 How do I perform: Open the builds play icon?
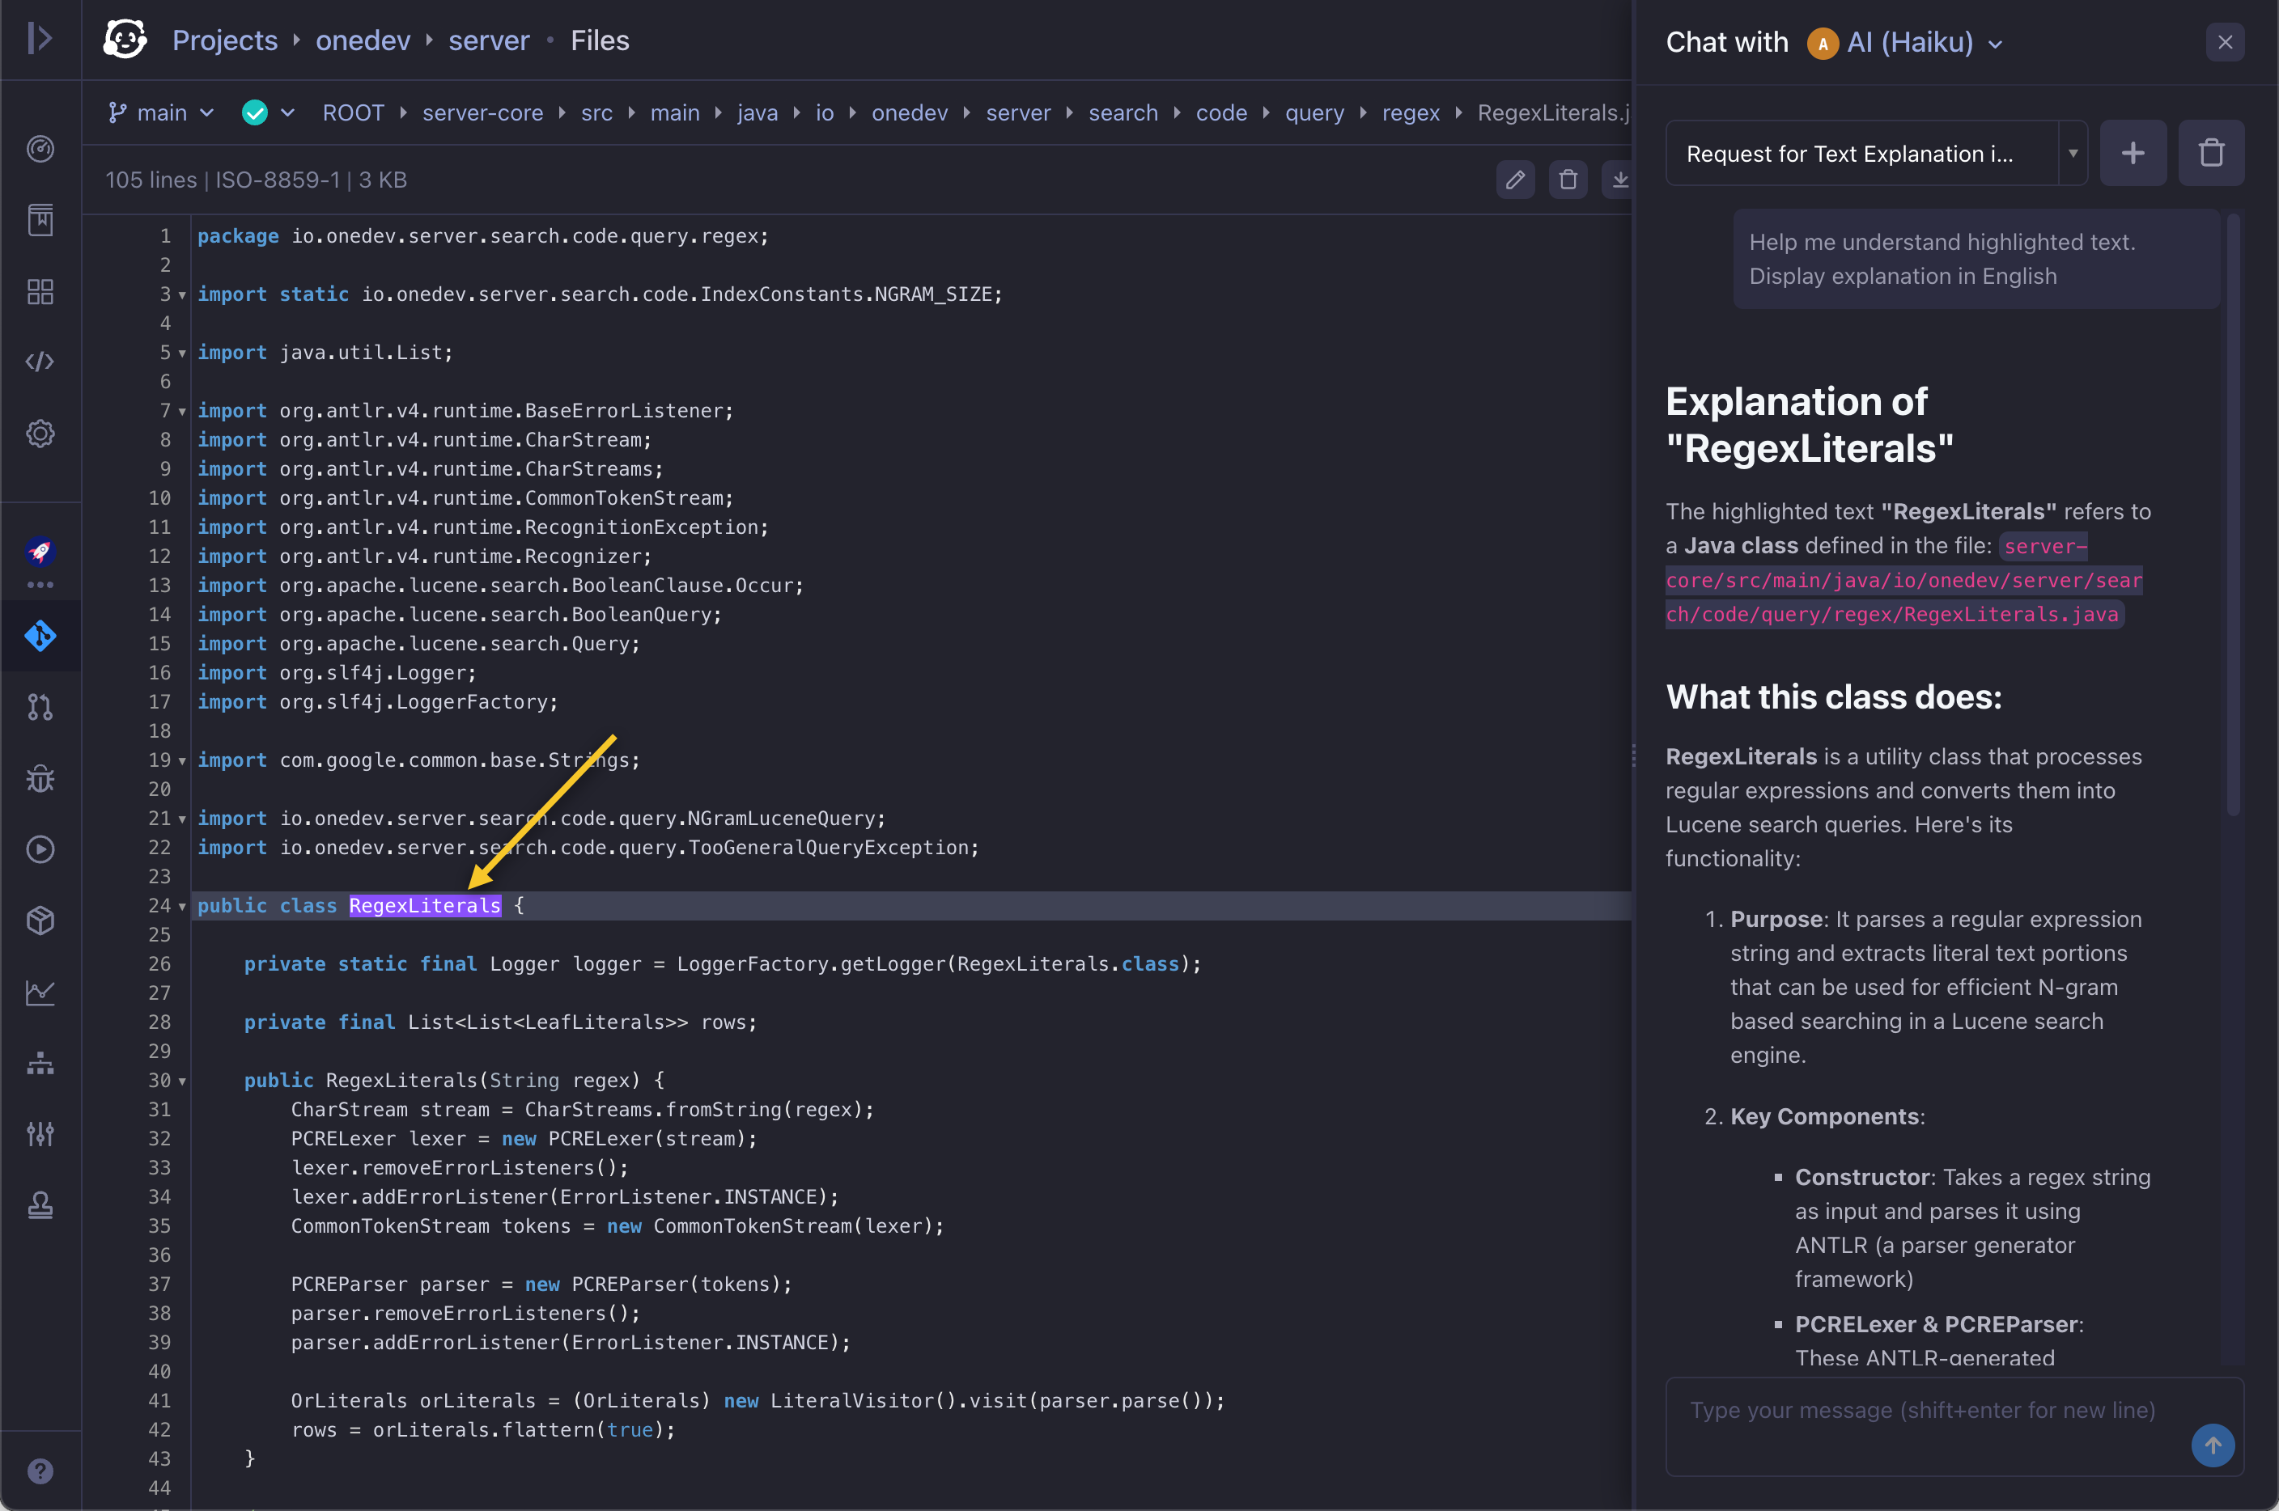[40, 849]
